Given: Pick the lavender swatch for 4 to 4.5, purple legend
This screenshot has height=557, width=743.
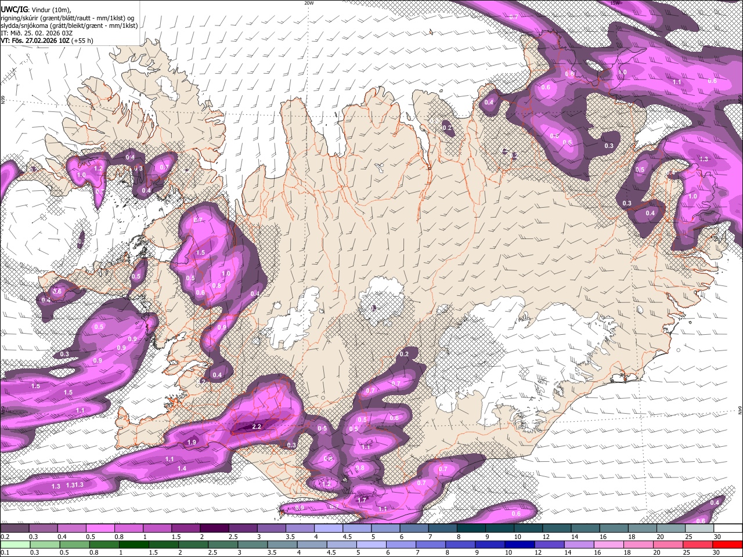Looking at the screenshot, I should coord(328,529).
